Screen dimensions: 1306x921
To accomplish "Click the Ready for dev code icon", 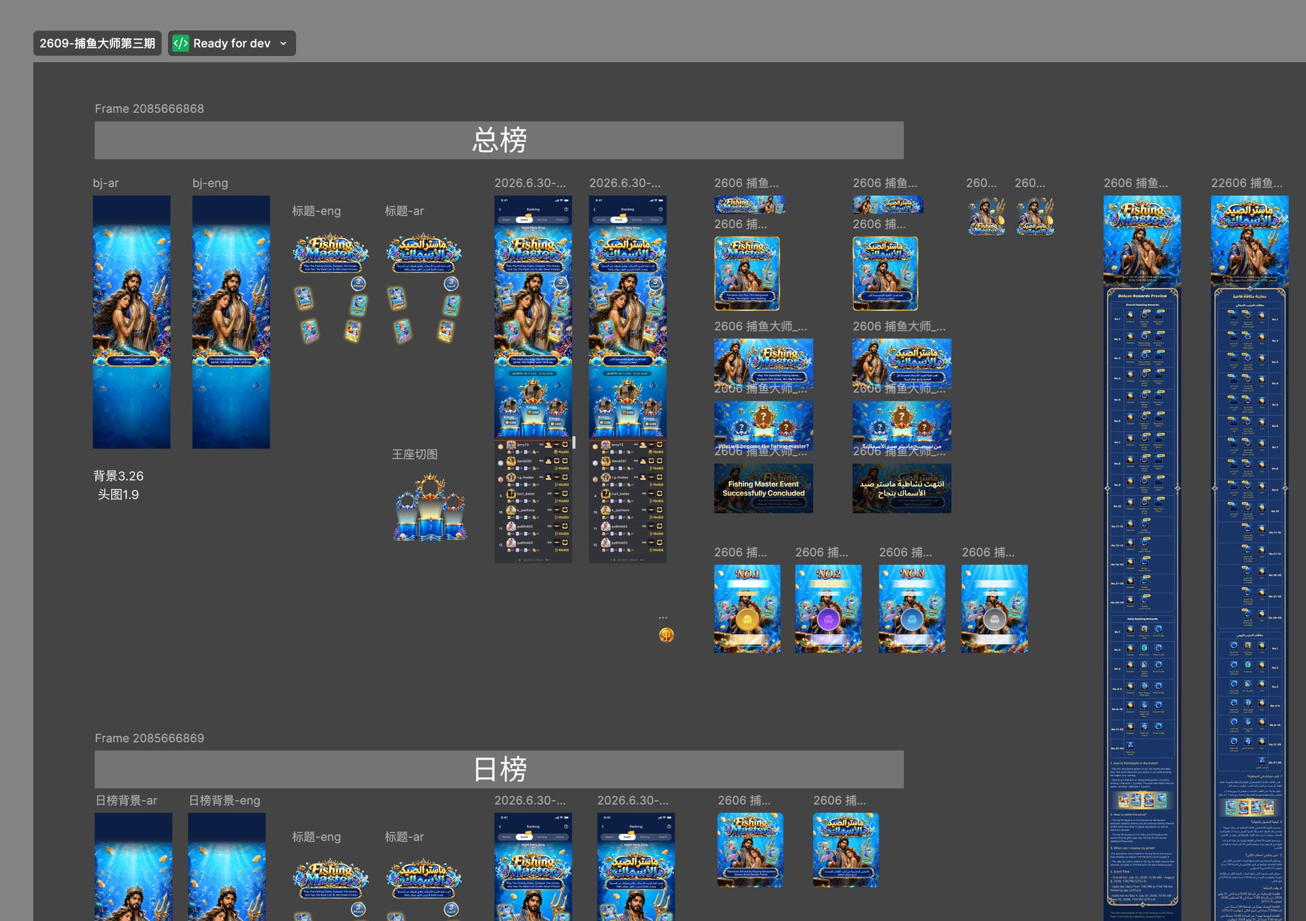I will pyautogui.click(x=181, y=43).
